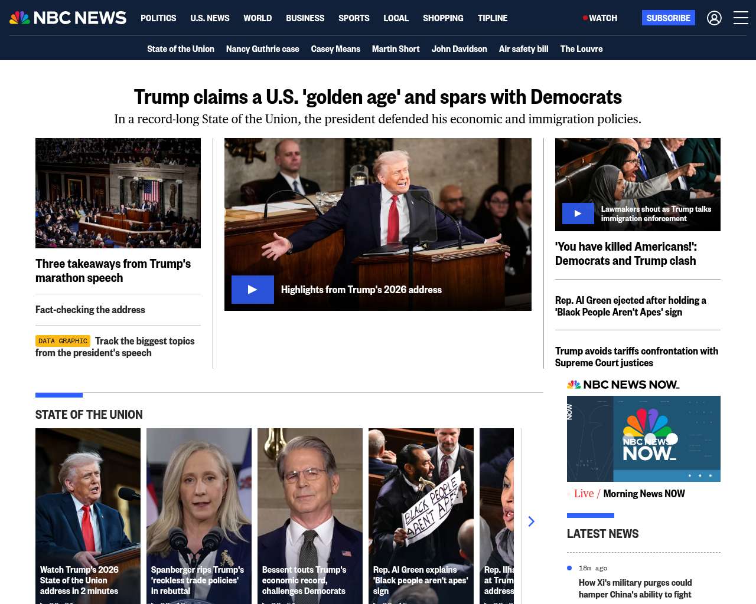Open Spanberger rips Trump's trade policies card
Image resolution: width=756 pixels, height=604 pixels.
(x=199, y=516)
